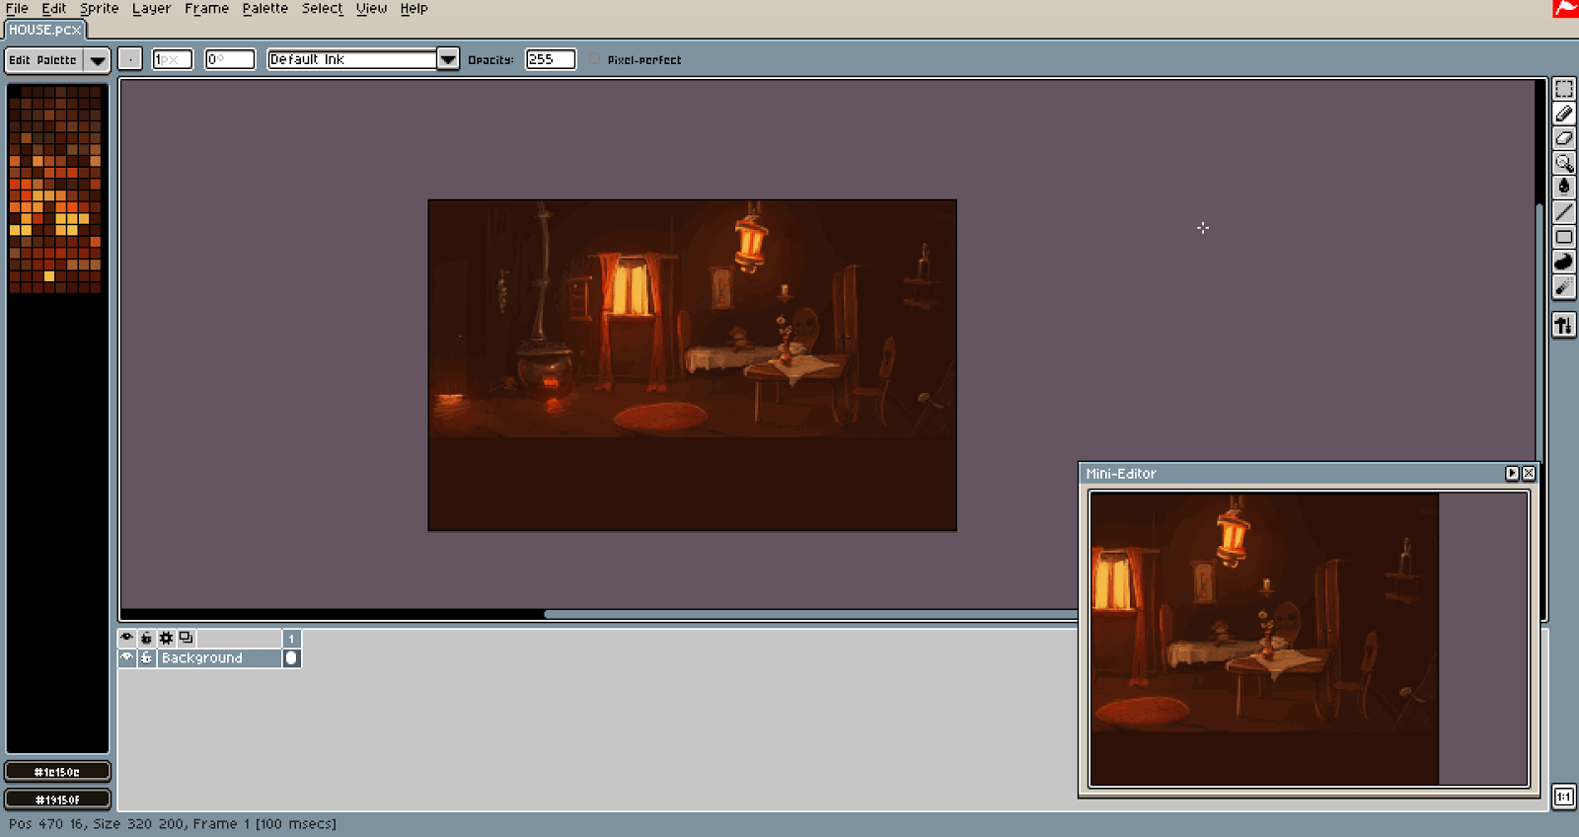Select frame 1 header in timeline

(291, 639)
